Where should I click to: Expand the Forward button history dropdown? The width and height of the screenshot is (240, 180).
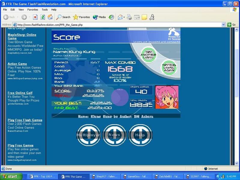tap(29, 17)
